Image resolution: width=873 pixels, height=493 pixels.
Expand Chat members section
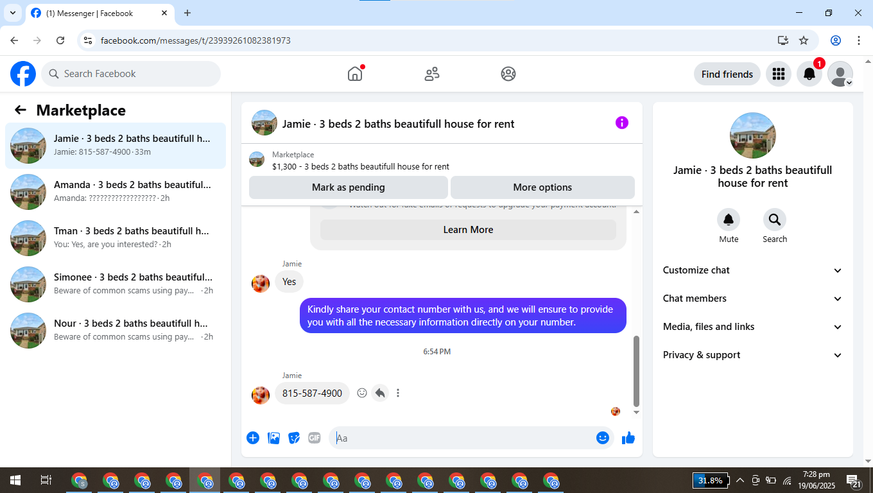click(x=753, y=298)
